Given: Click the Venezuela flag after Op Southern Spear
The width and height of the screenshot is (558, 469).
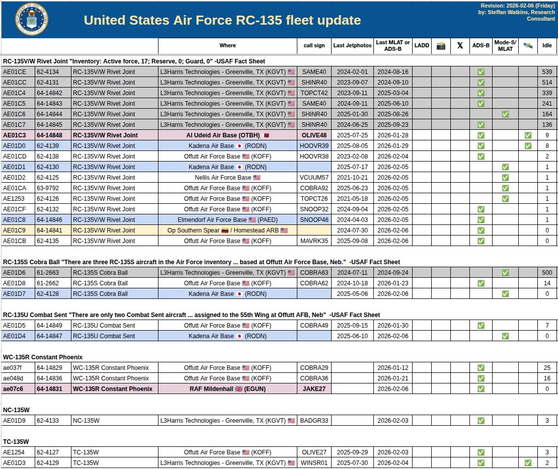Looking at the screenshot, I should pyautogui.click(x=224, y=230).
